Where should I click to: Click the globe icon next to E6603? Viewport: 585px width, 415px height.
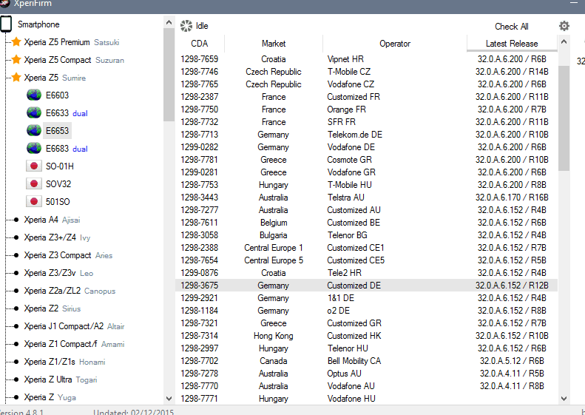click(33, 95)
